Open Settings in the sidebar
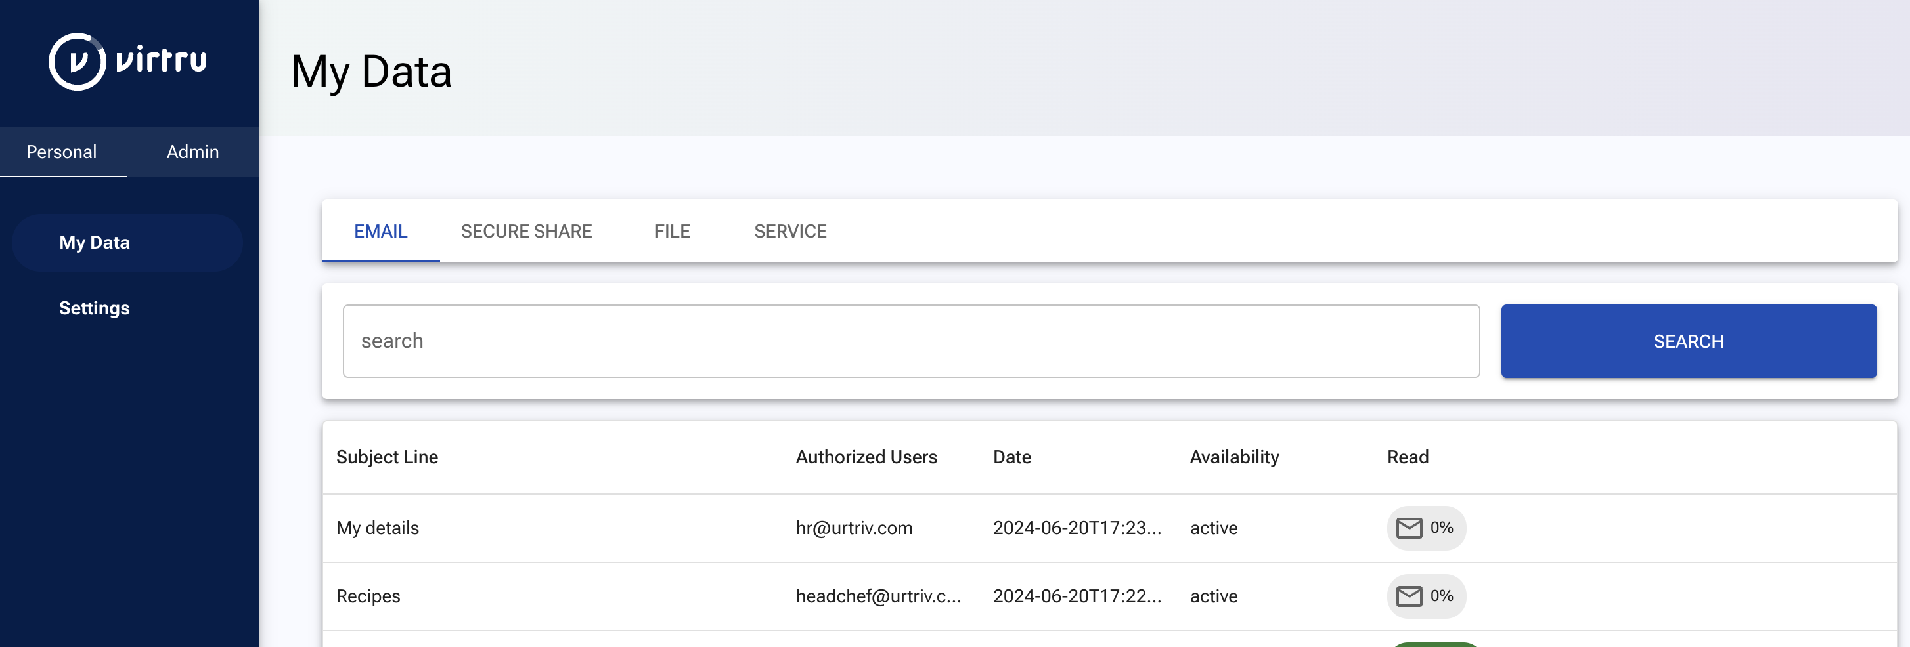 tap(94, 308)
